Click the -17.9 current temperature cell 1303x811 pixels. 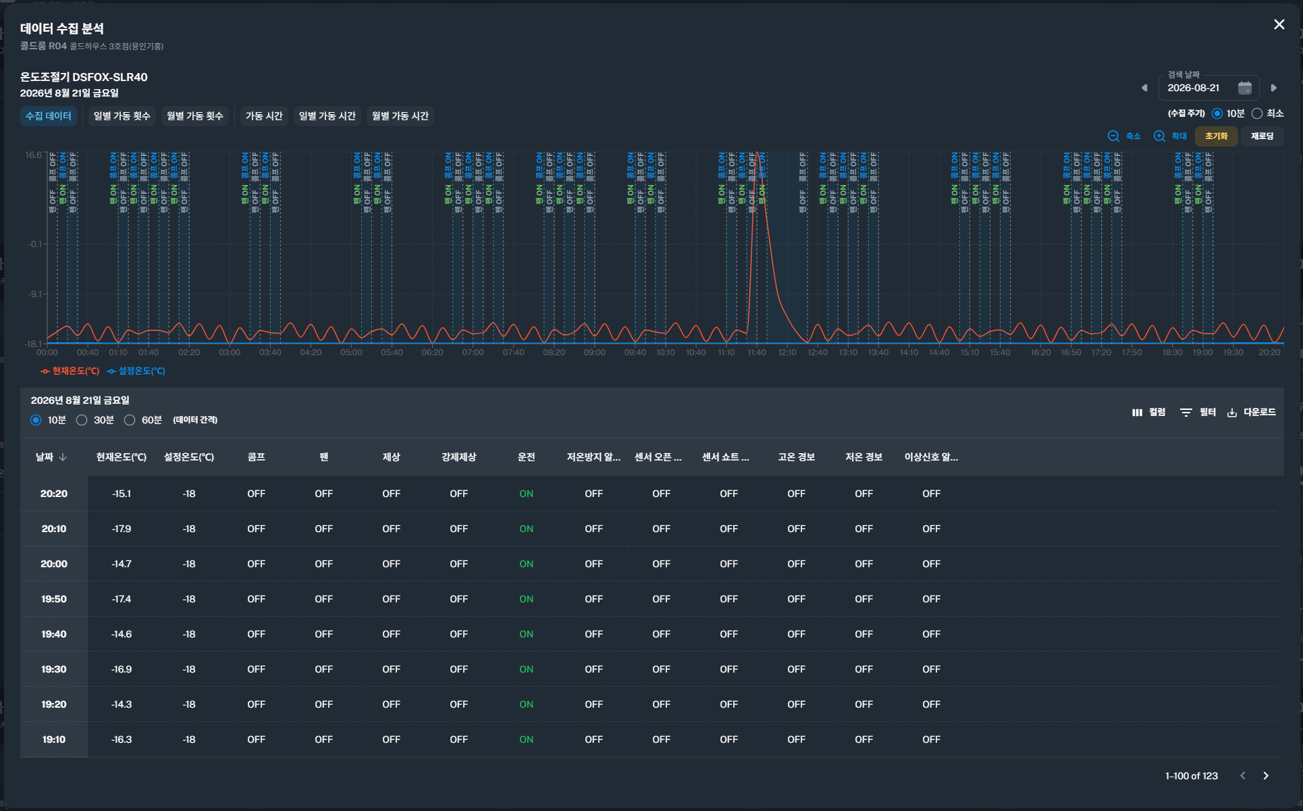[122, 529]
